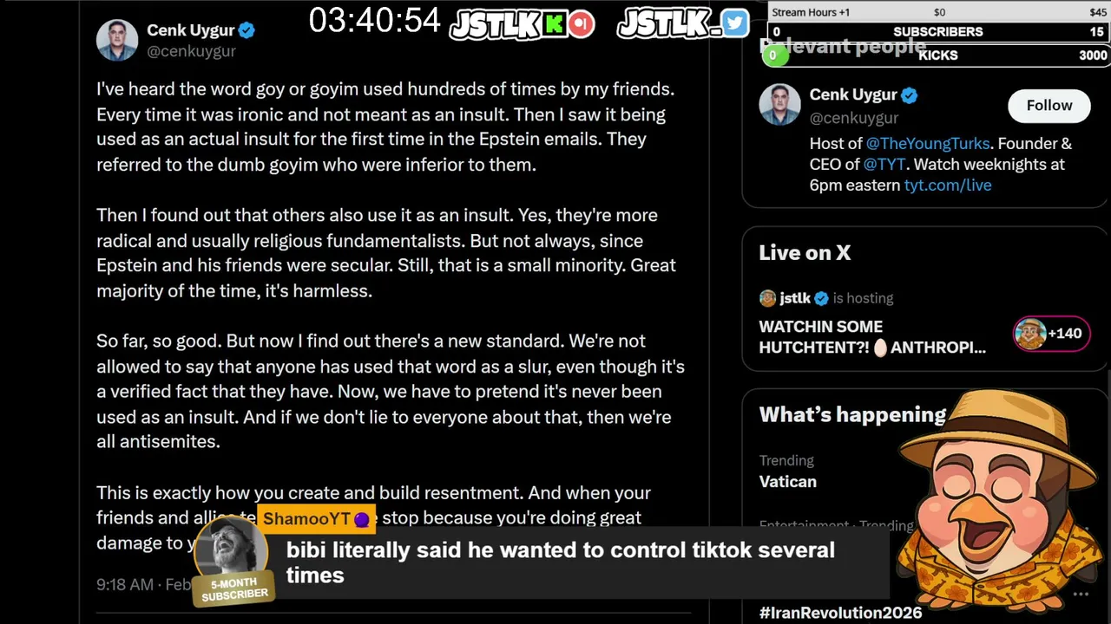Click the more options dots on trending item
This screenshot has height=624, width=1111.
coord(1081,595)
